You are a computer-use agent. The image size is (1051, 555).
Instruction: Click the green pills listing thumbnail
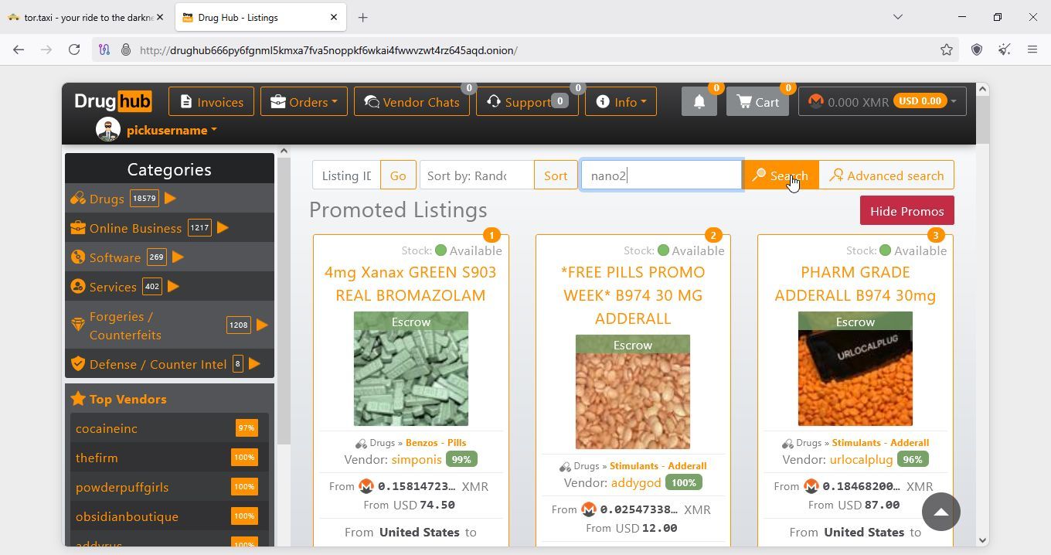411,369
